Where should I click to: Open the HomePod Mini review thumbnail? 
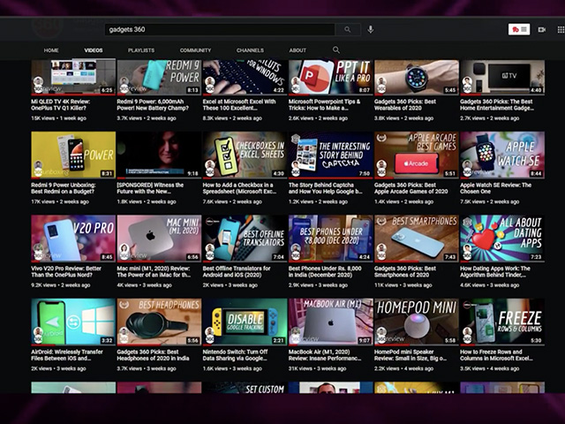(x=416, y=322)
